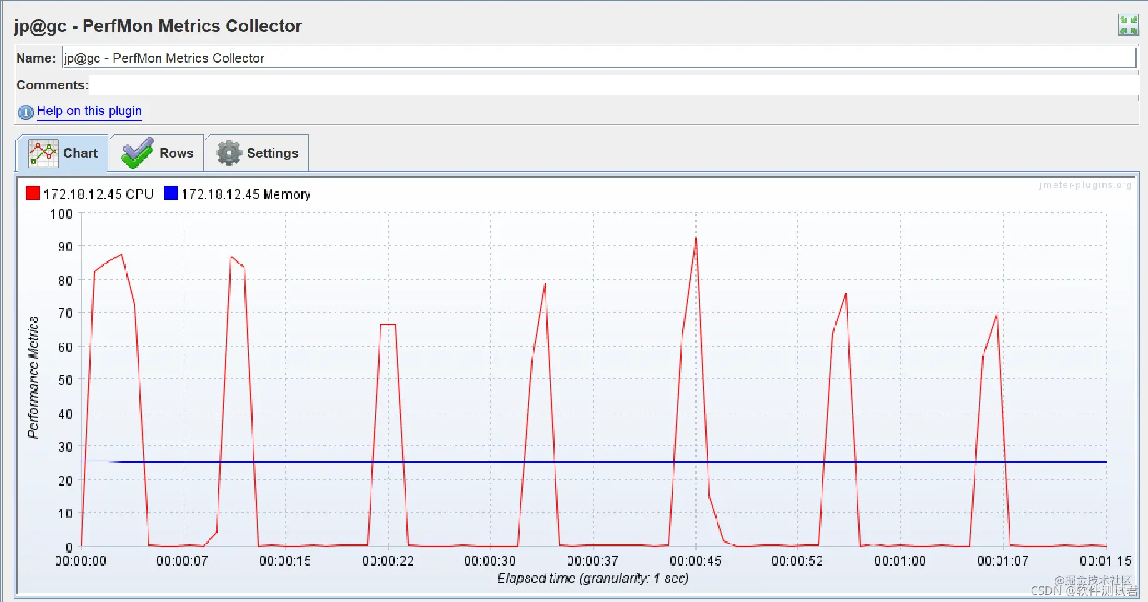Click the green checkmark icon on the Rows tab
The height and width of the screenshot is (602, 1148).
[138, 153]
